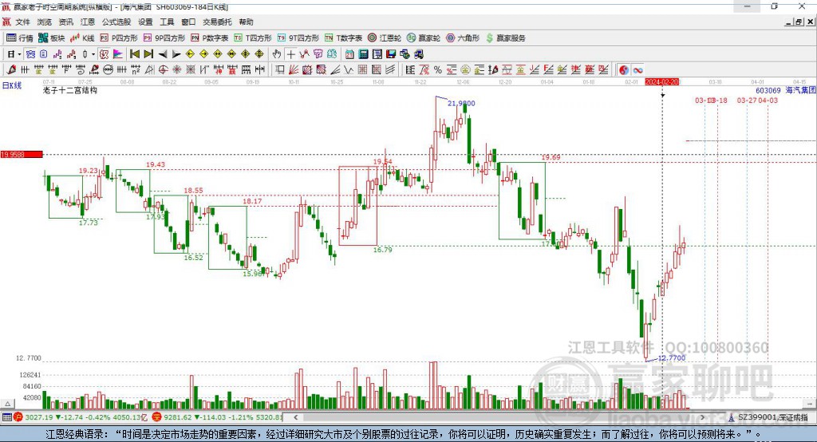
Task: Open the 交易委托 menu
Action: [217, 22]
